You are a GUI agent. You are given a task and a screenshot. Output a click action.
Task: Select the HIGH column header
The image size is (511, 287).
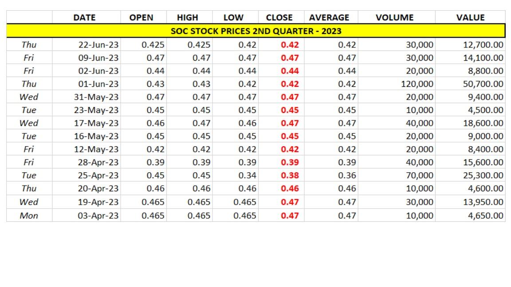click(x=187, y=17)
